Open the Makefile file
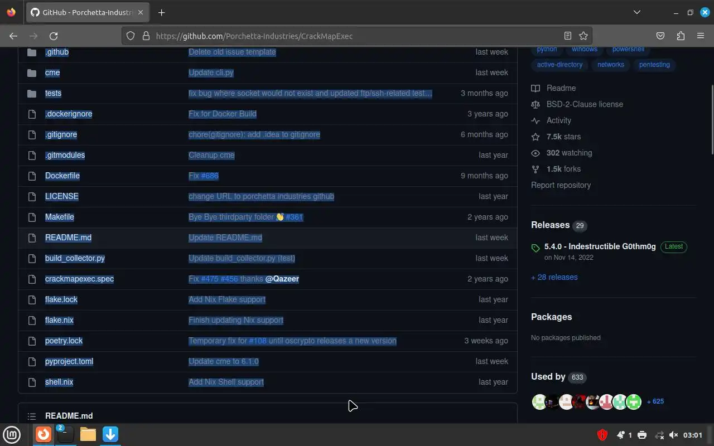This screenshot has width=714, height=446. [60, 217]
